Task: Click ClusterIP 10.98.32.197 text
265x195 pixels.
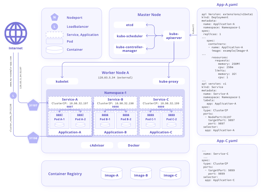Action: (x=70, y=103)
